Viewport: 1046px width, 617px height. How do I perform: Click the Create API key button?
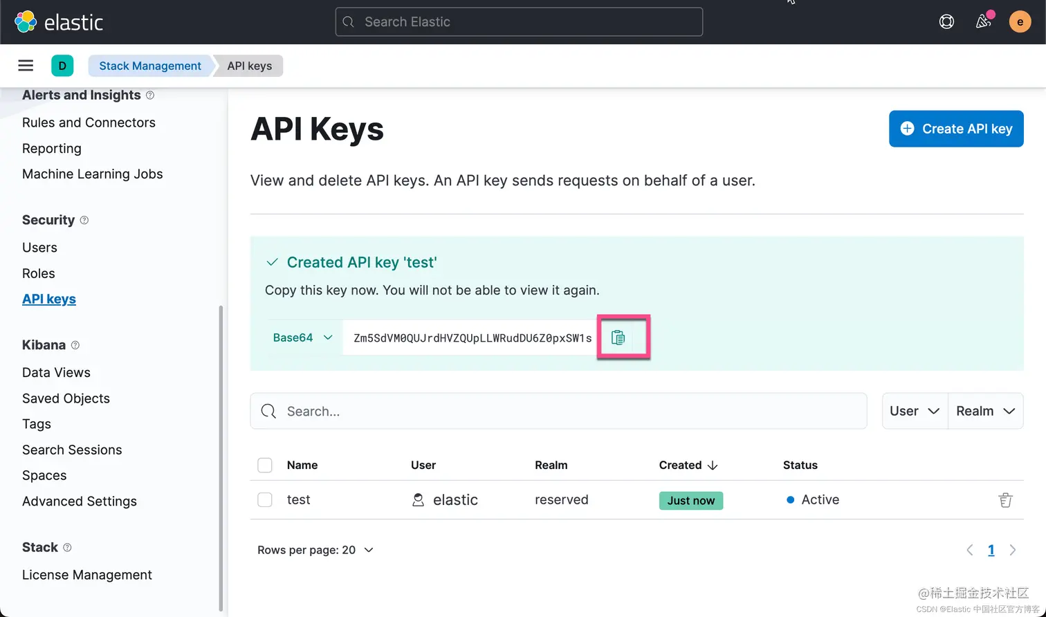point(956,129)
